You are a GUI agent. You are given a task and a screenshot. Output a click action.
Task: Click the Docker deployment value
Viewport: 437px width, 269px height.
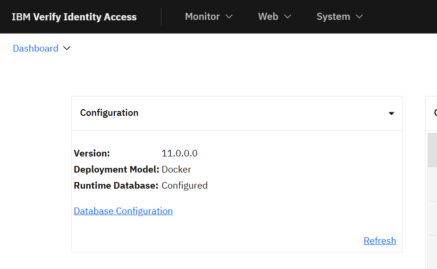(176, 169)
